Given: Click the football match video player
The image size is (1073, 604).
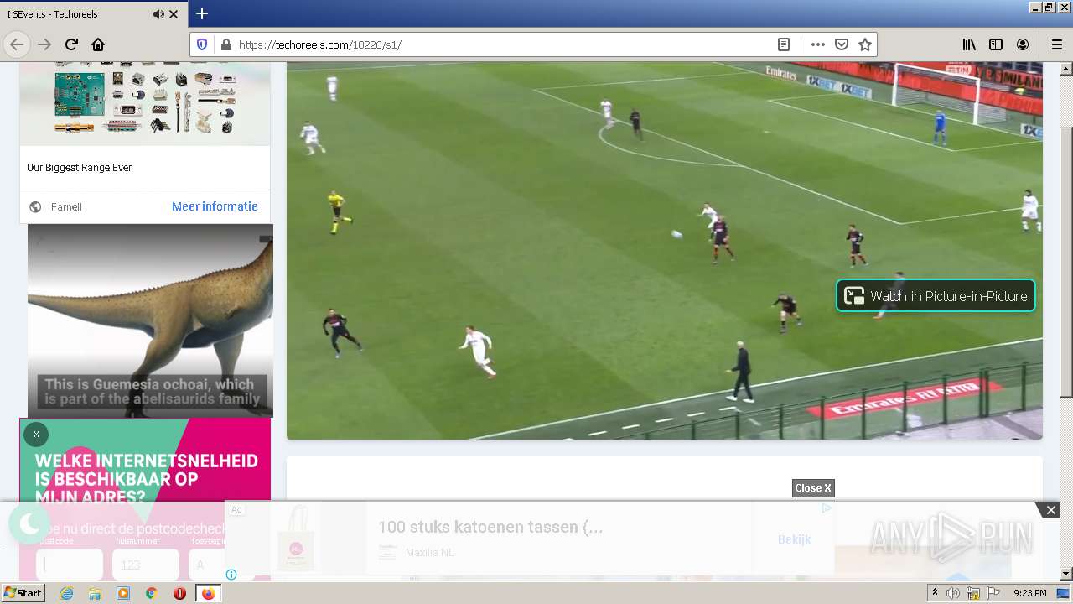Looking at the screenshot, I should [665, 250].
